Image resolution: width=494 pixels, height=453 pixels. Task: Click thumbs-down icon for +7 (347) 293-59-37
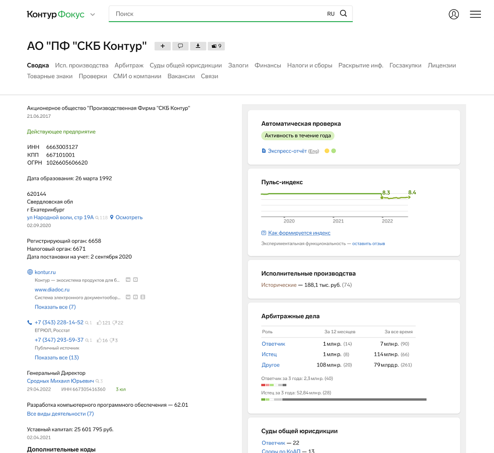coord(112,340)
